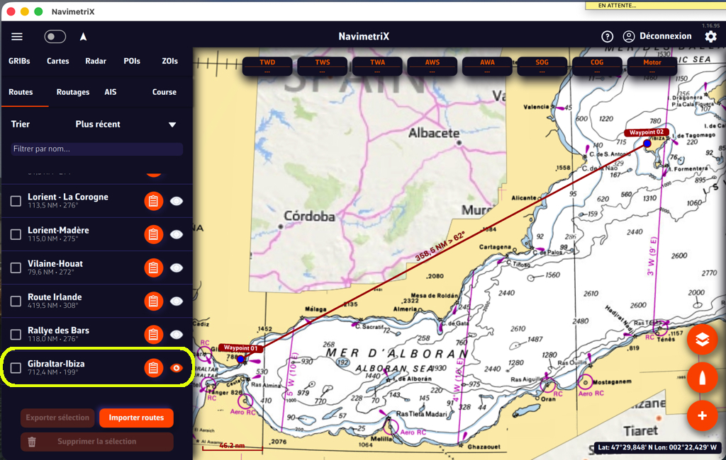Select the Waypoint 01 marker label
The height and width of the screenshot is (460, 726).
[x=241, y=348]
